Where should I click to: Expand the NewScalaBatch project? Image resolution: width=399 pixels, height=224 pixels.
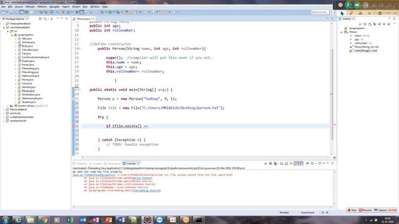click(4, 110)
